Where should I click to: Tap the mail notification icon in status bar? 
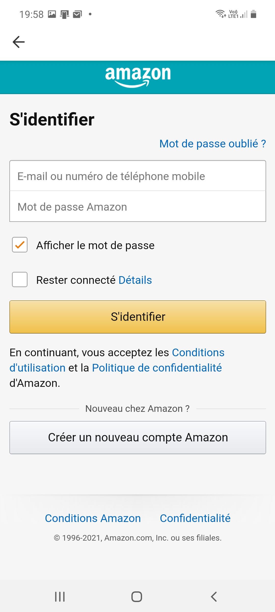click(77, 14)
